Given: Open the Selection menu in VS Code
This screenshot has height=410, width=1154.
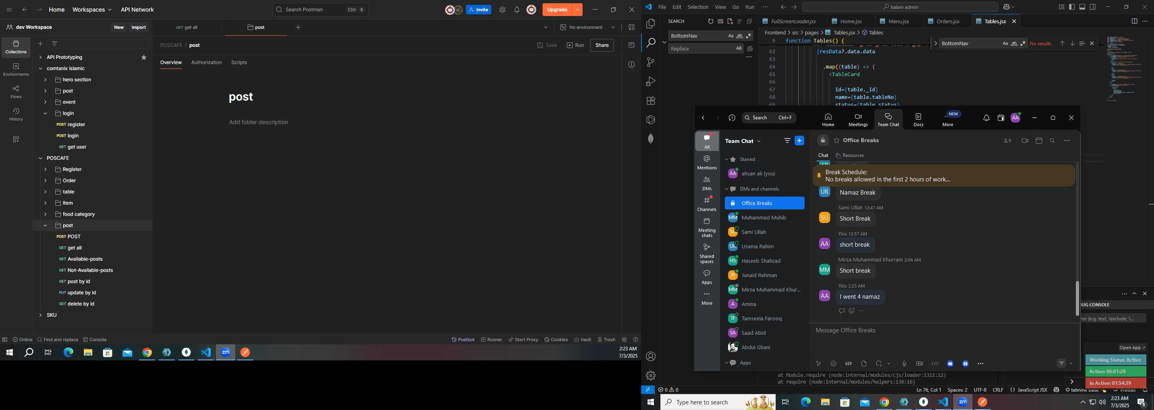Looking at the screenshot, I should tap(698, 7).
